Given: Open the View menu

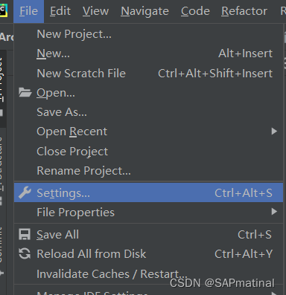Looking at the screenshot, I should coord(95,11).
